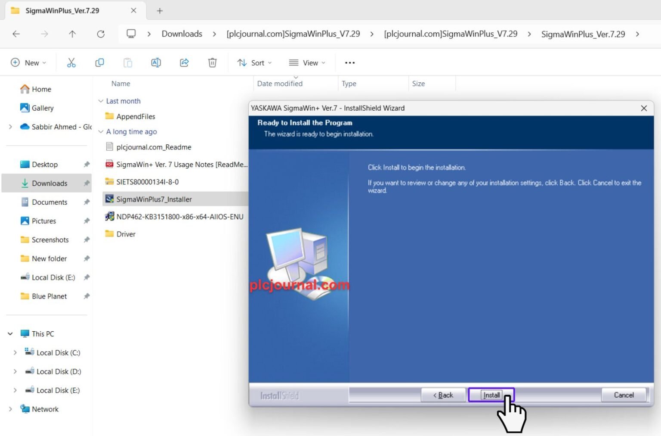Rename the selected file
The width and height of the screenshot is (661, 436).
click(156, 62)
